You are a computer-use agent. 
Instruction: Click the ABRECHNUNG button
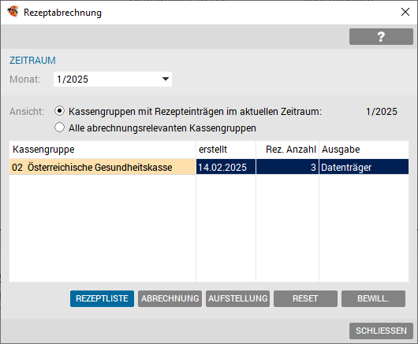(170, 298)
